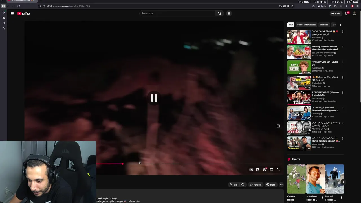This screenshot has height=203, width=361.
Task: Click browser Sign in button
Action: pyautogui.click(x=322, y=6)
